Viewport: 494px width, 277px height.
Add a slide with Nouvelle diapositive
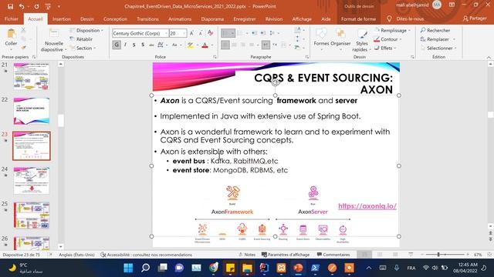pyautogui.click(x=54, y=40)
